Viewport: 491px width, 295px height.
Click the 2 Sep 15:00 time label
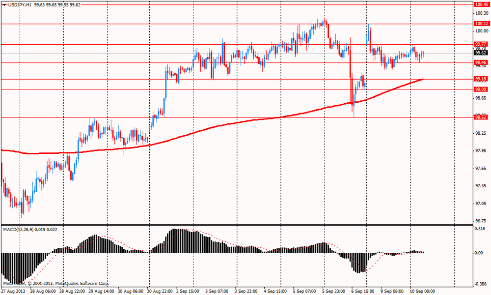click(189, 291)
